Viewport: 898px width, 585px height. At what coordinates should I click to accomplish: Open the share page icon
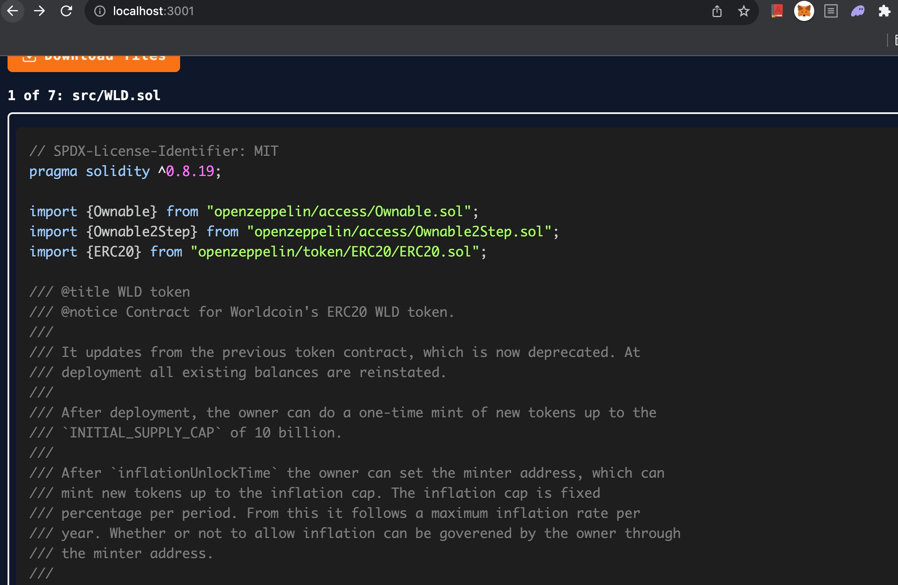coord(717,11)
